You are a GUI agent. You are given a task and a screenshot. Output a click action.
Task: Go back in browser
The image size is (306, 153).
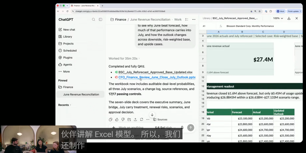click(x=58, y=11)
